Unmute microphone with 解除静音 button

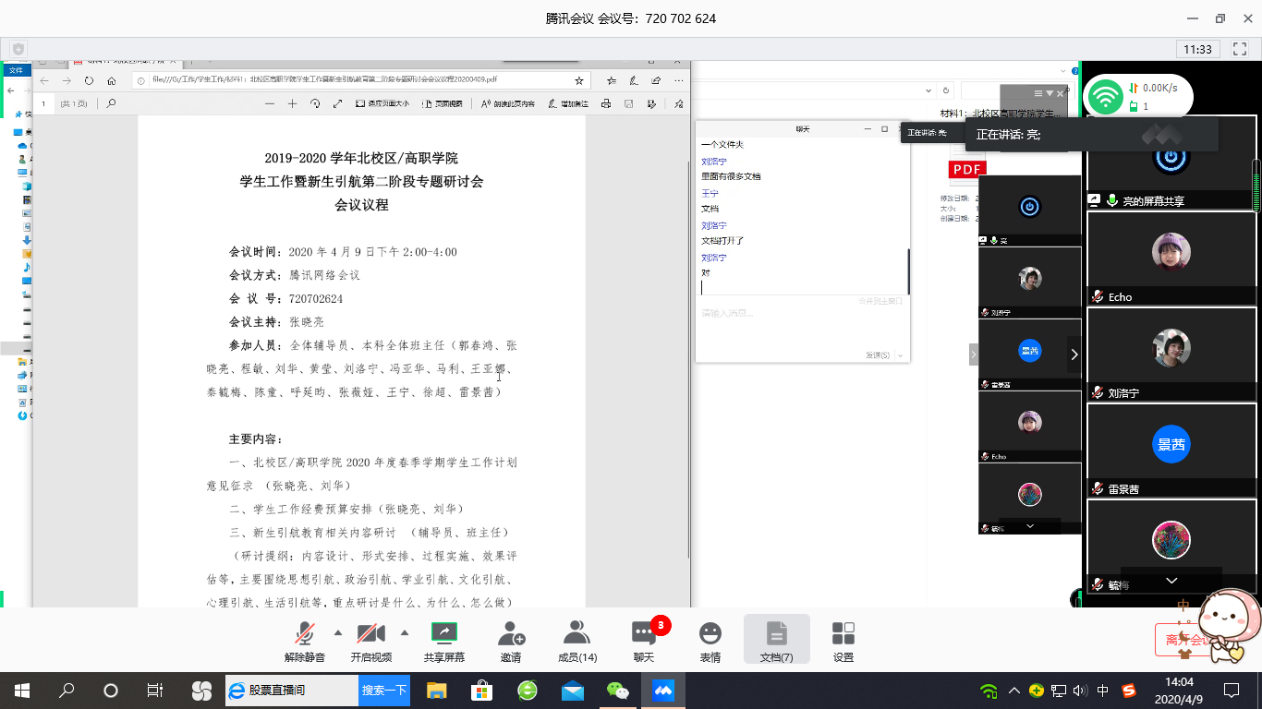[304, 641]
